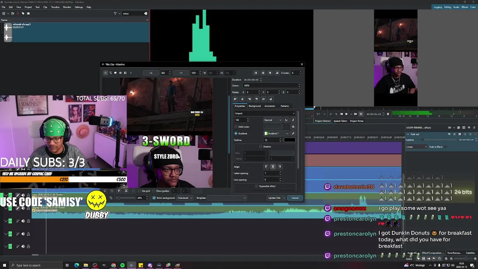Click the magnifier zoom icon at dialog bottom
Screen dimensions: 478x269
tap(111, 198)
